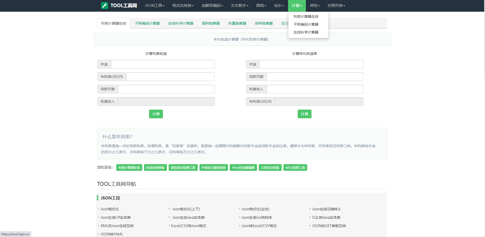Select 子网掩码计算器 from the open menu

(x=306, y=24)
